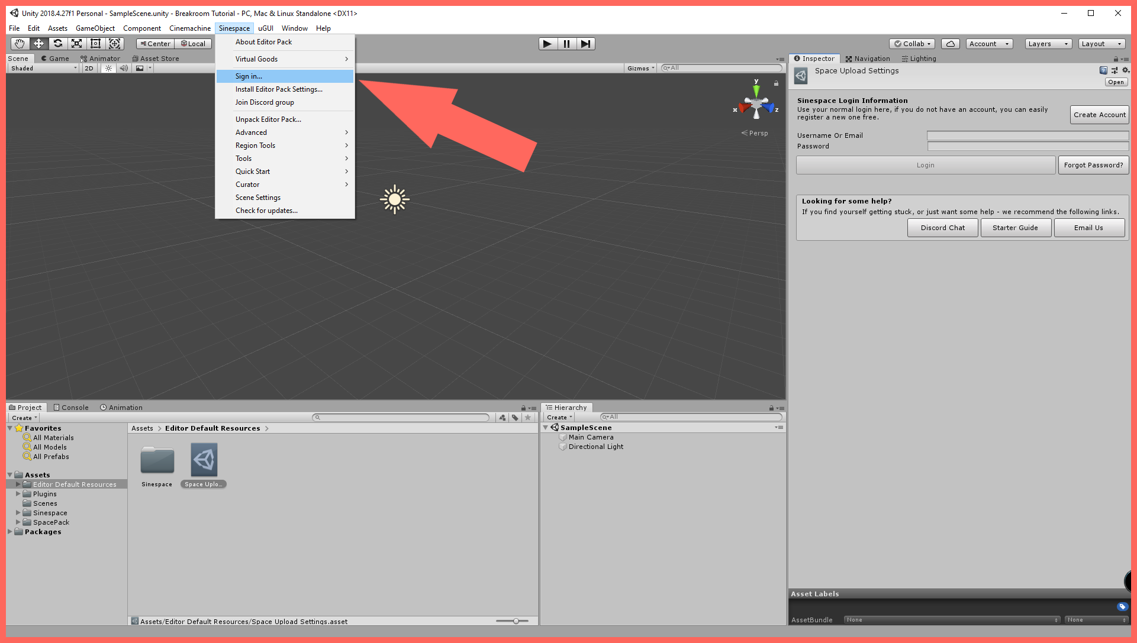Toggle scene lighting sun button
Viewport: 1137px width, 643px height.
pos(108,69)
